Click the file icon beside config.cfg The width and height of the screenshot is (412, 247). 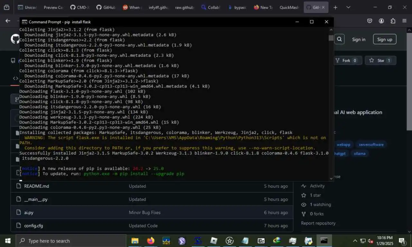18,226
